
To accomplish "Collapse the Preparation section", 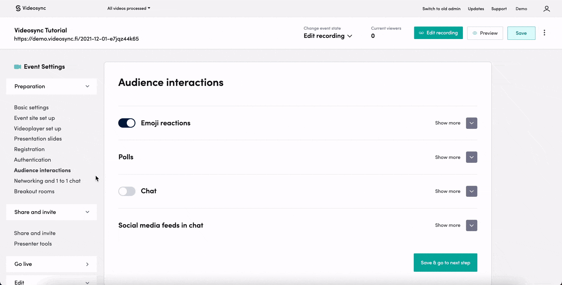I will click(x=87, y=86).
